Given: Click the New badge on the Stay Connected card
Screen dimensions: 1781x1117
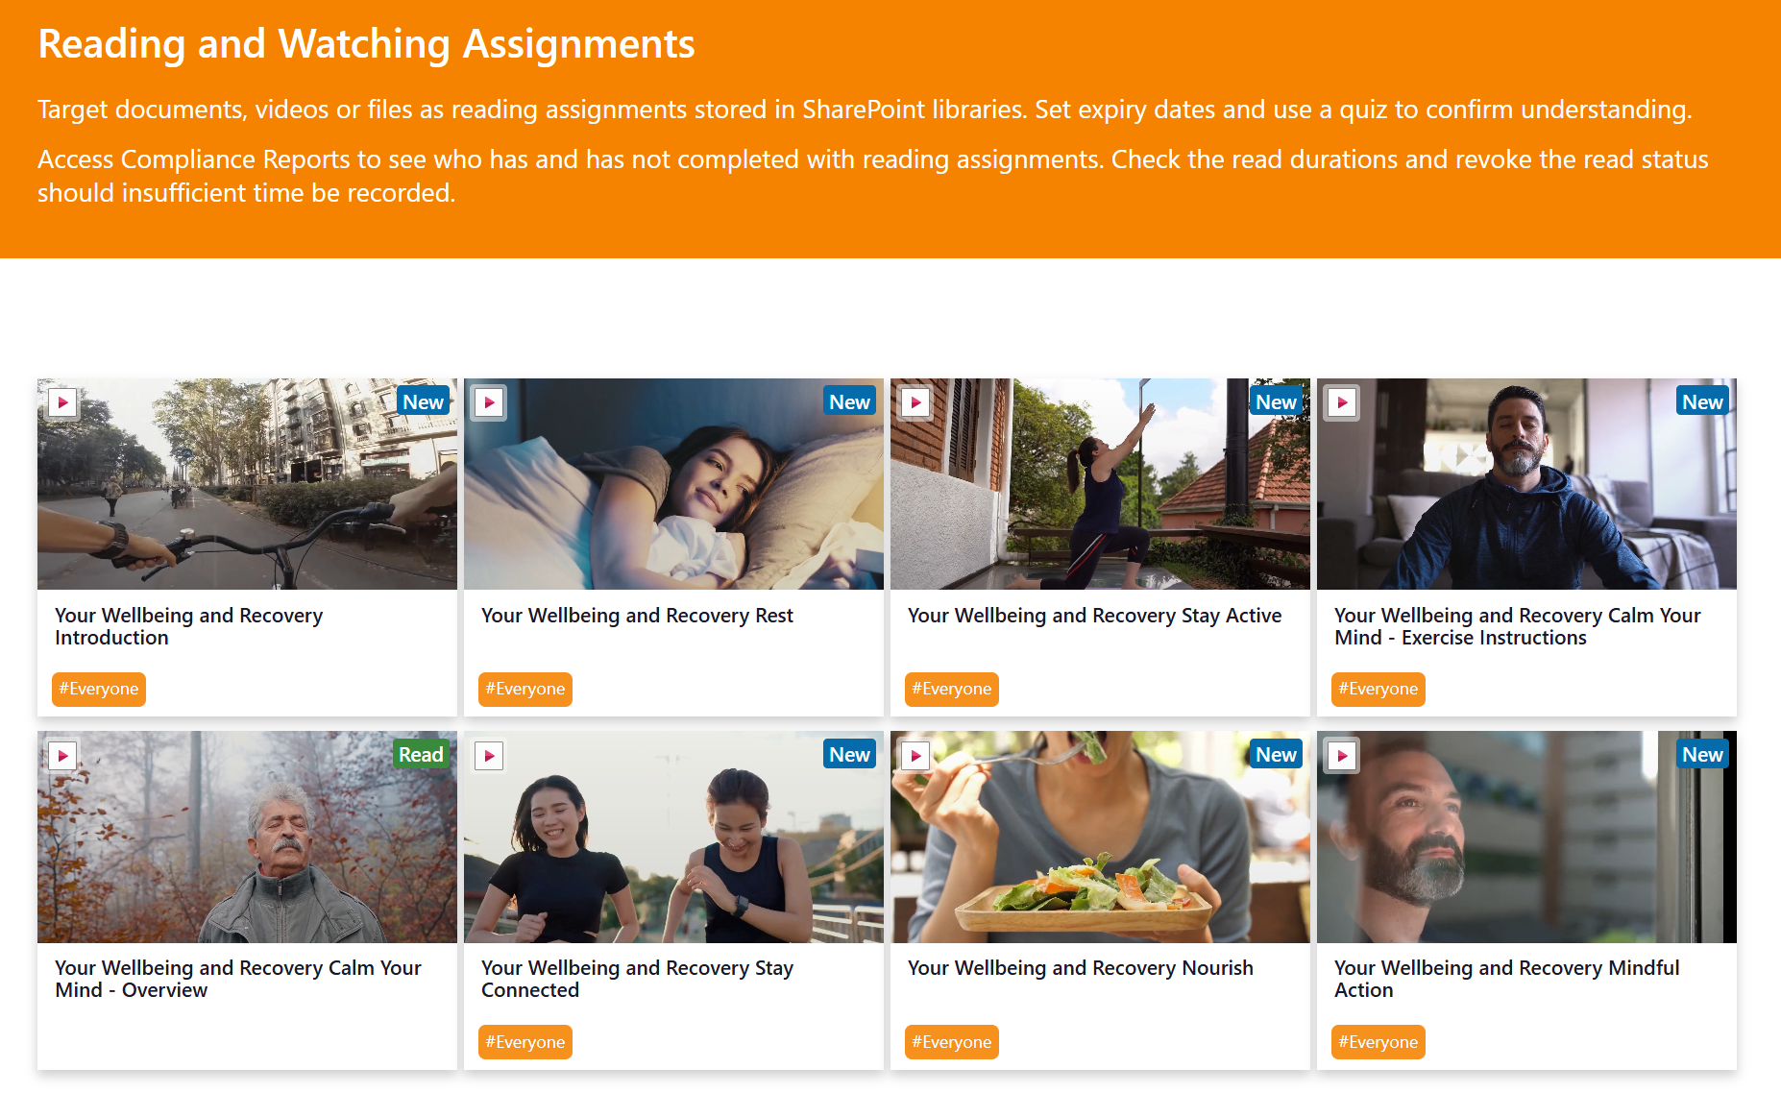Looking at the screenshot, I should point(850,755).
